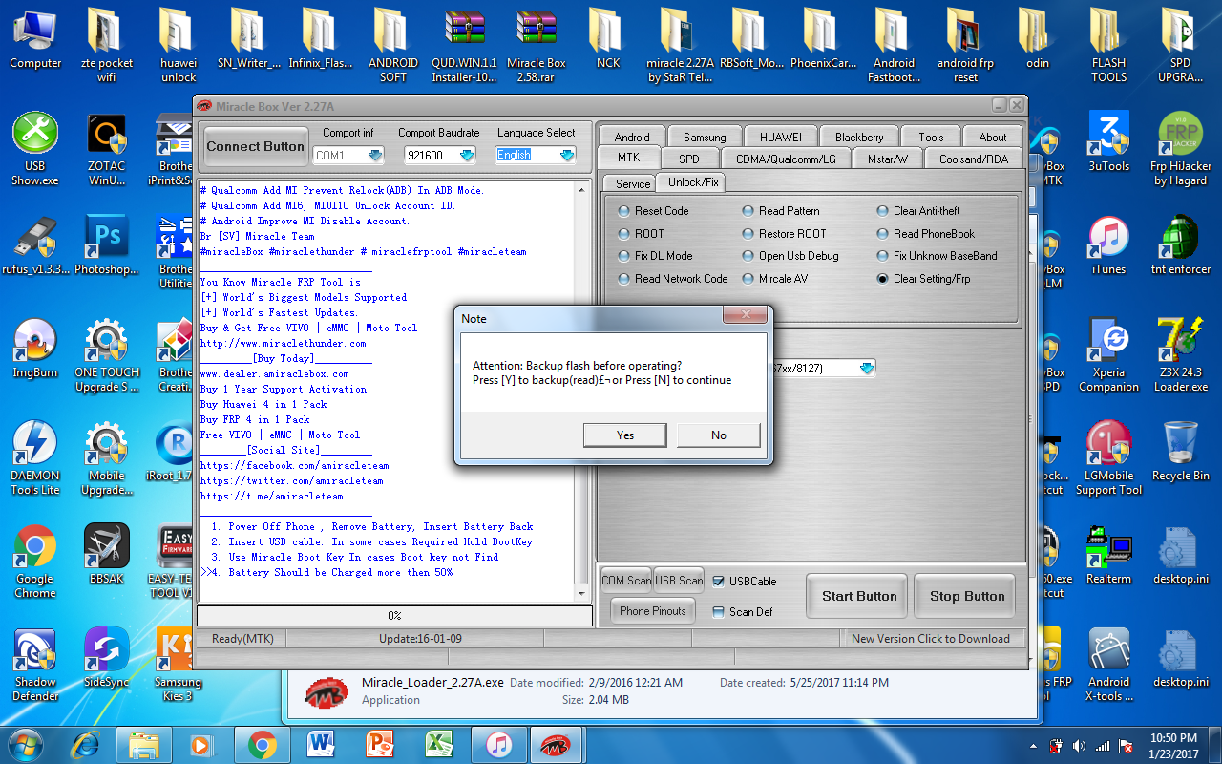Open the QUD.WIN.1.1 Installer archive
The image size is (1222, 764).
pos(464,46)
